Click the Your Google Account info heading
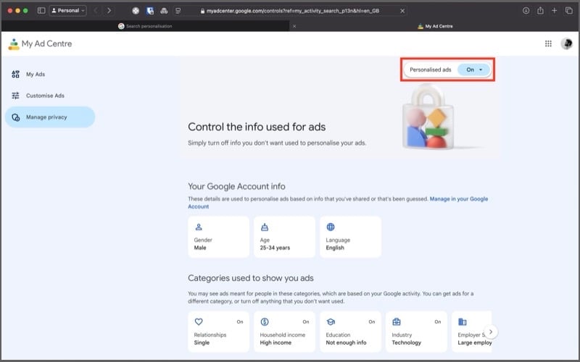This screenshot has height=362, width=580. coord(236,187)
